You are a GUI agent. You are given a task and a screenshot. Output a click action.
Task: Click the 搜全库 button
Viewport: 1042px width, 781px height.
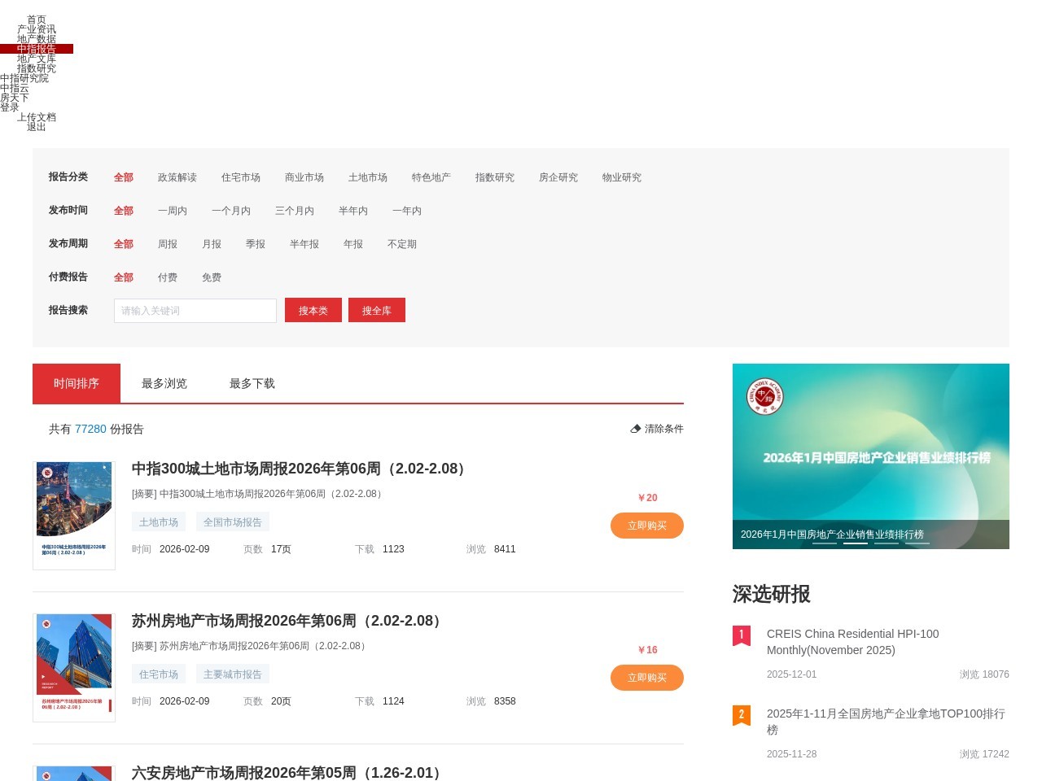pos(377,310)
